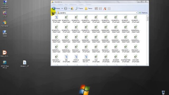The width and height of the screenshot is (169, 95).
Task: Click the grey forward navigation arrow
Action: (x=65, y=8)
